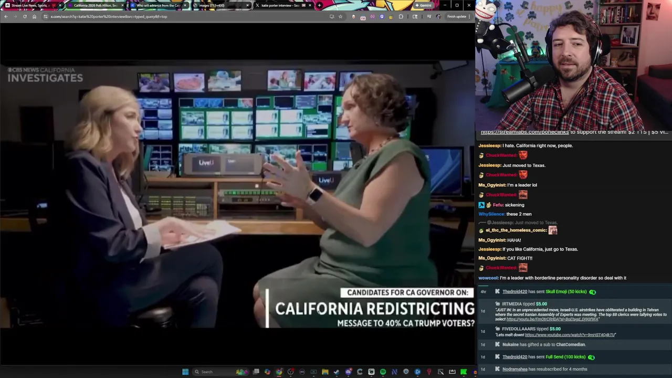672x378 pixels.
Task: Reload the current page
Action: pyautogui.click(x=25, y=16)
